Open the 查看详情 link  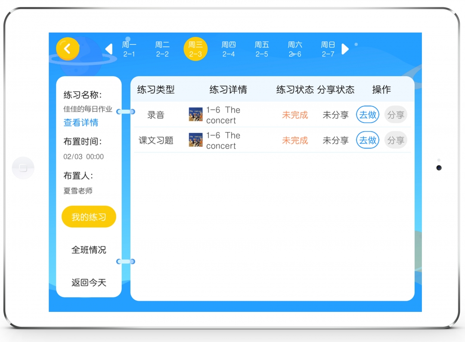(81, 123)
